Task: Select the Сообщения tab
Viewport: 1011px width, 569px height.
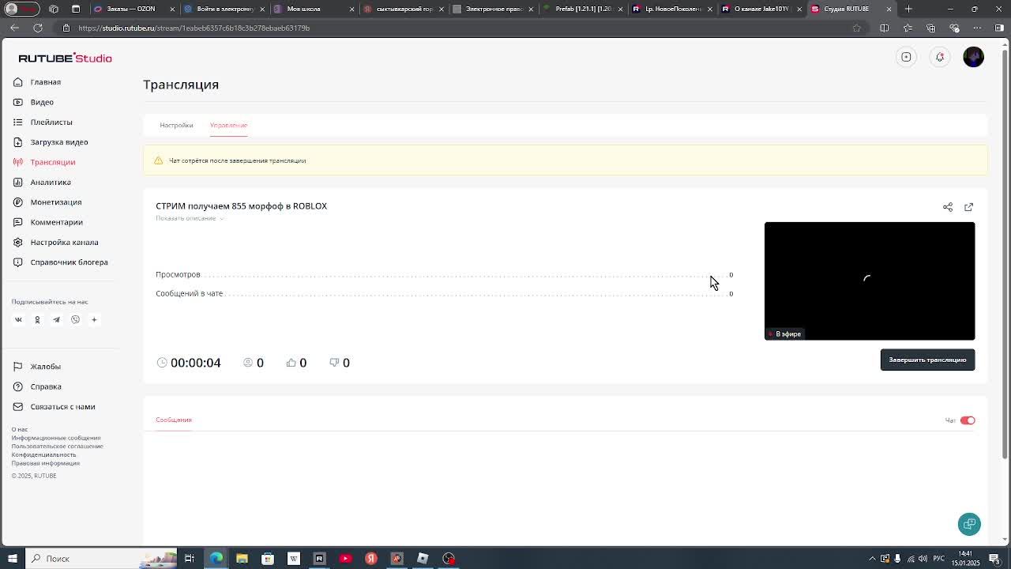Action: (x=174, y=420)
